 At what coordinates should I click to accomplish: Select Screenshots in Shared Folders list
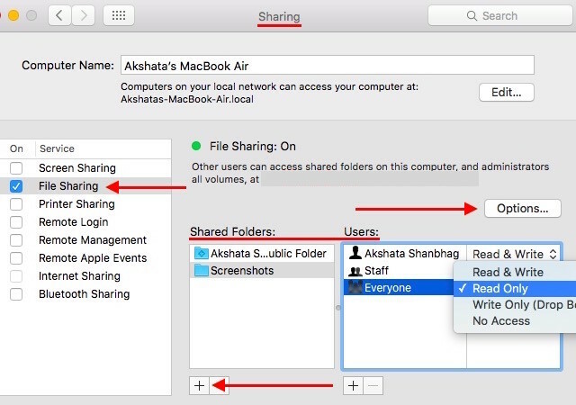[x=262, y=271]
